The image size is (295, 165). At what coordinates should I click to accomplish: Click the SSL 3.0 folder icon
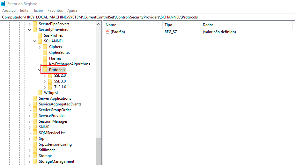click(50, 81)
